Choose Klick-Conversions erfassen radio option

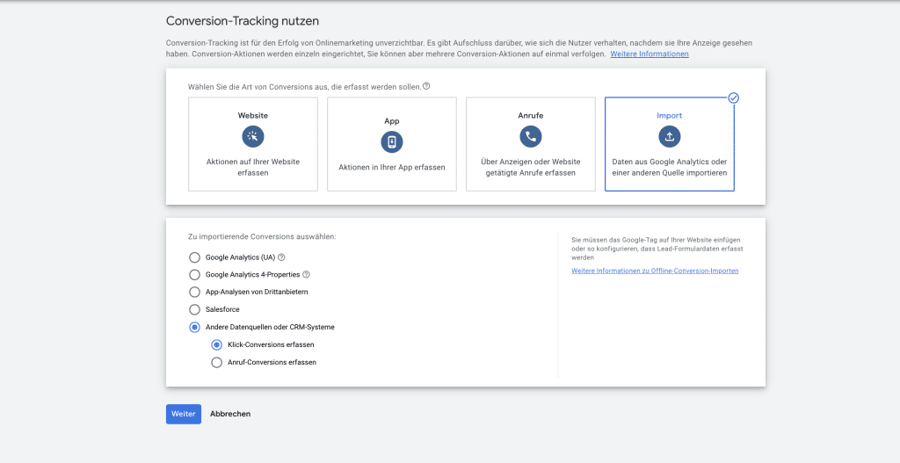(x=216, y=344)
